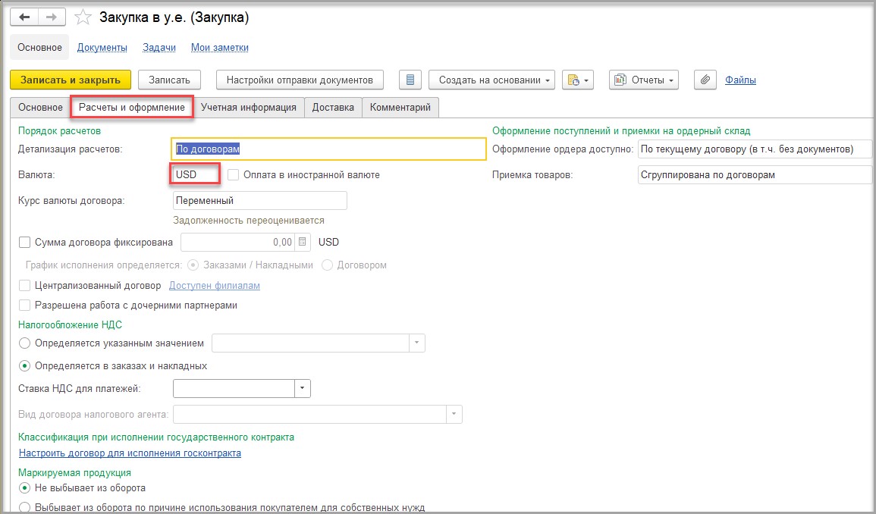Open the print settings icon dropdown

point(577,80)
